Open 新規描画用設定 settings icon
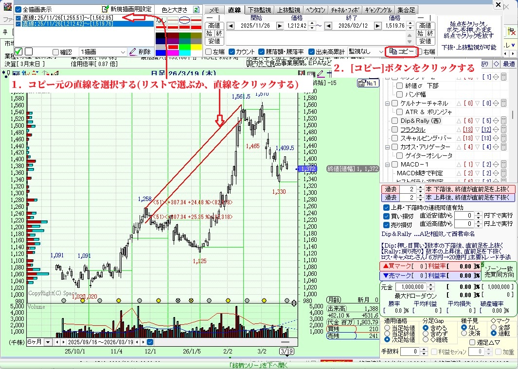 click(106, 9)
